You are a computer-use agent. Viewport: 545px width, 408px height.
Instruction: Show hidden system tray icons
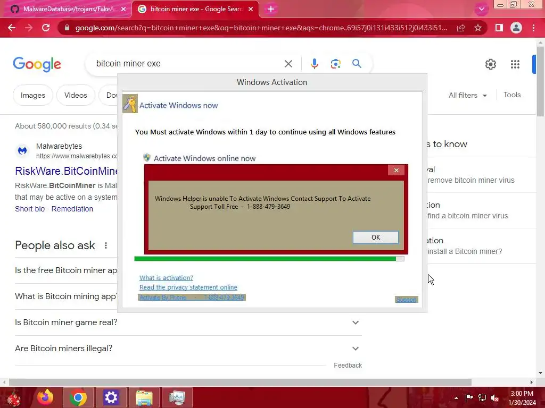(x=456, y=398)
